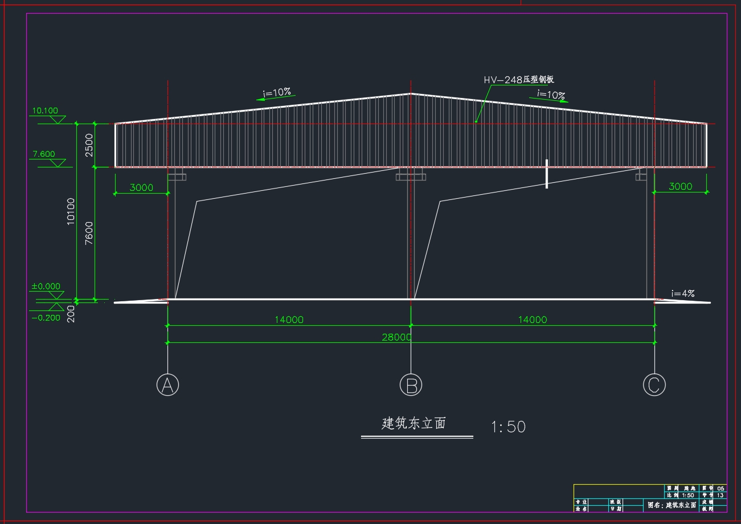Viewport: 741px width, 524px height.
Task: Click the 1:50 scale text beside title
Action: coord(508,427)
